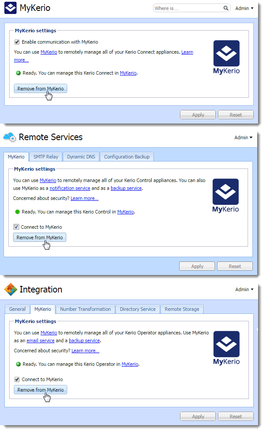262x430 pixels.
Task: Open MyKerio link after Kerio Connect ready status
Action: [x=128, y=73]
